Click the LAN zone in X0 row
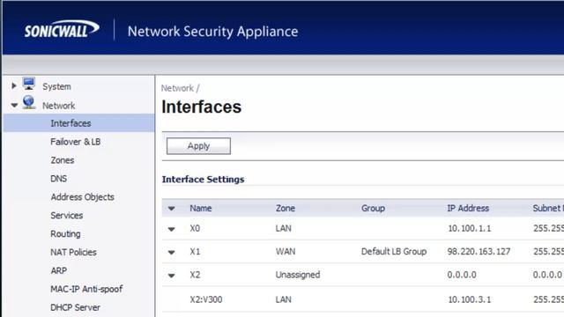This screenshot has width=564, height=317. [284, 229]
